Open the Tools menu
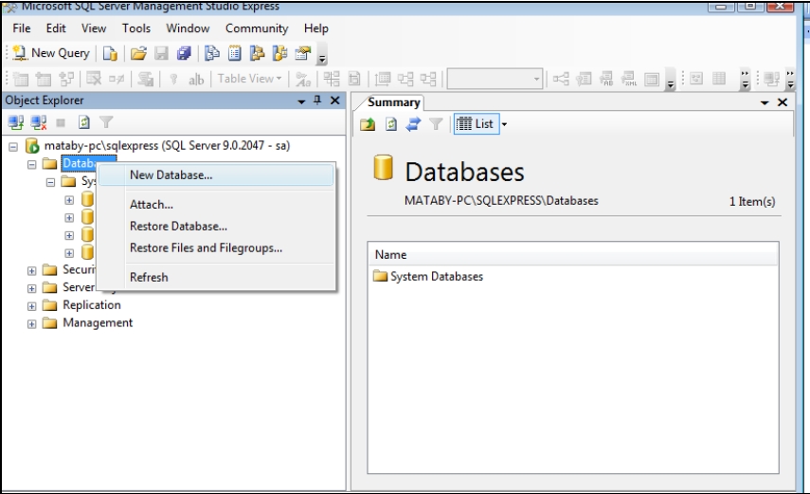 pyautogui.click(x=136, y=28)
